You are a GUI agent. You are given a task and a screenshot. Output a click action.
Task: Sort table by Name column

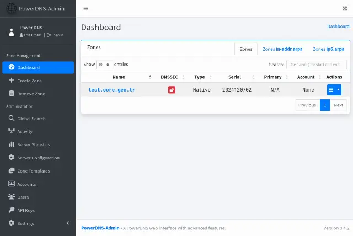click(119, 77)
